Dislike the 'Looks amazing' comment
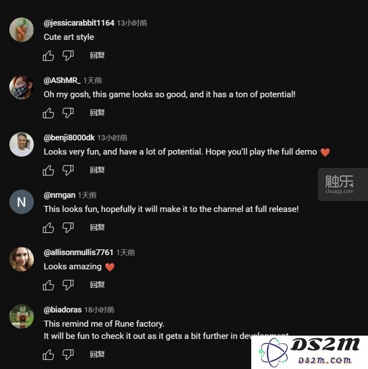The image size is (368, 369). point(68,285)
